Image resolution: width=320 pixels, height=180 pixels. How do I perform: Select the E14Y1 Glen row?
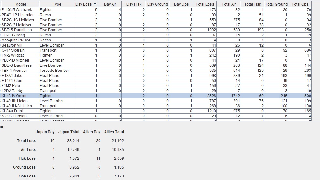click(x=156, y=81)
